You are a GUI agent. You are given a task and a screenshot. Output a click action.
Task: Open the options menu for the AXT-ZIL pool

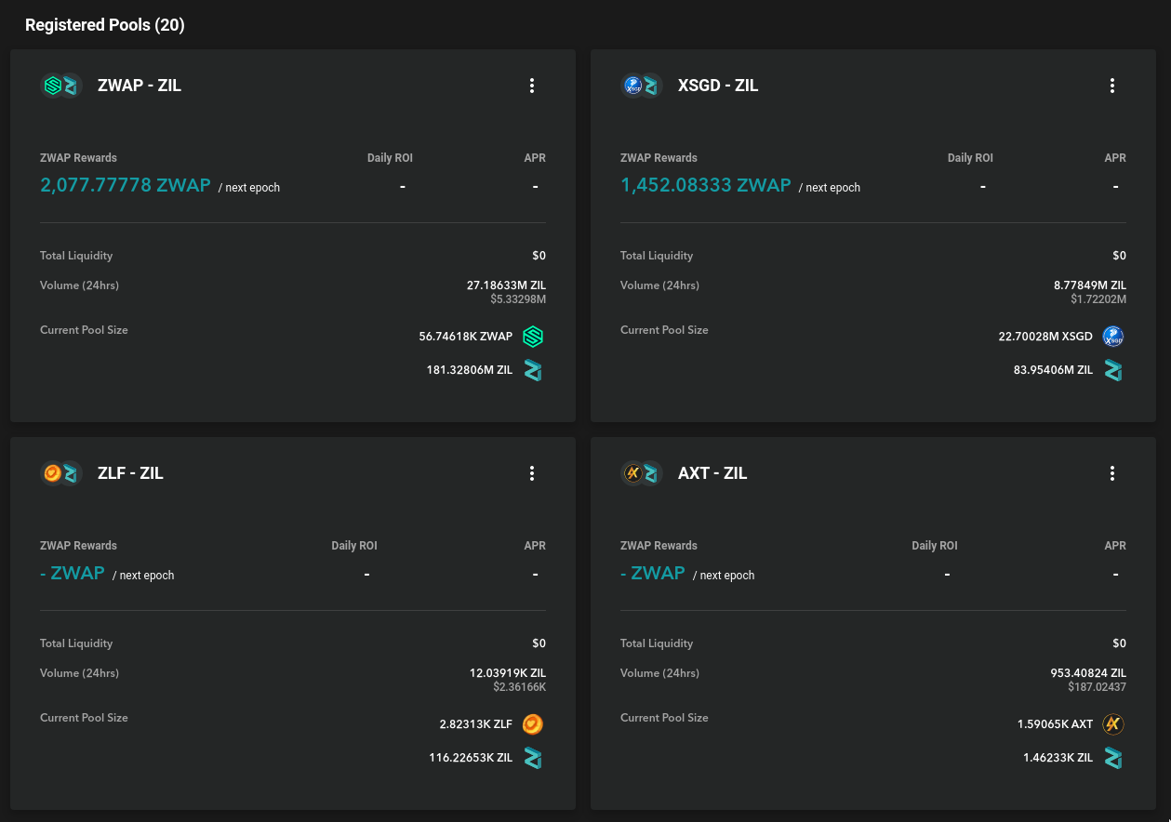[x=1112, y=472]
